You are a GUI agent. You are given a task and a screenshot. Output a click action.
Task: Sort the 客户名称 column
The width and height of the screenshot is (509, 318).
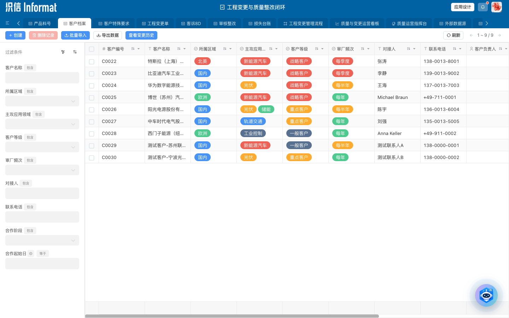(x=179, y=49)
